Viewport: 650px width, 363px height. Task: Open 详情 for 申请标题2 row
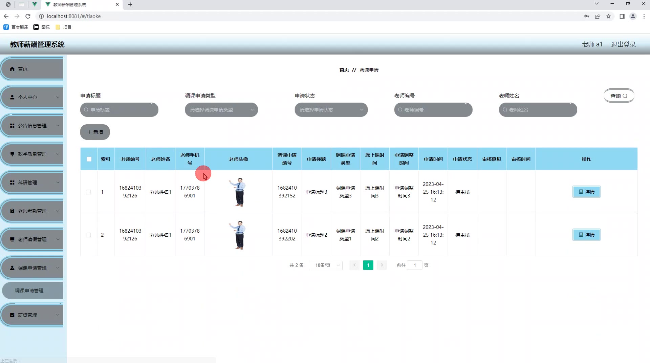point(586,235)
